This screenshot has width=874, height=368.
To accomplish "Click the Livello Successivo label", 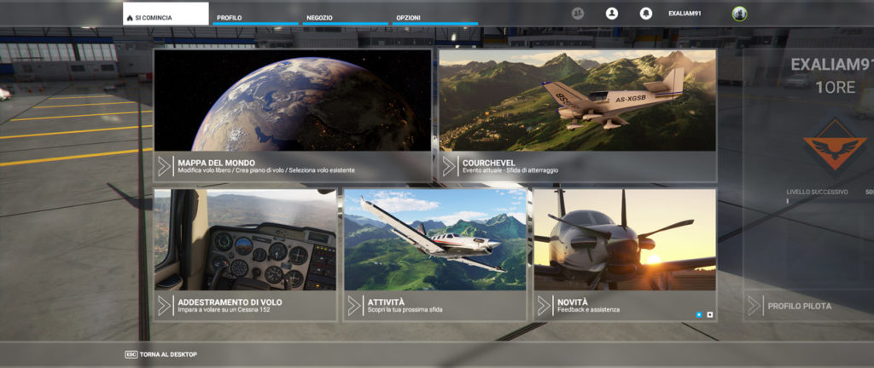I will pyautogui.click(x=817, y=192).
